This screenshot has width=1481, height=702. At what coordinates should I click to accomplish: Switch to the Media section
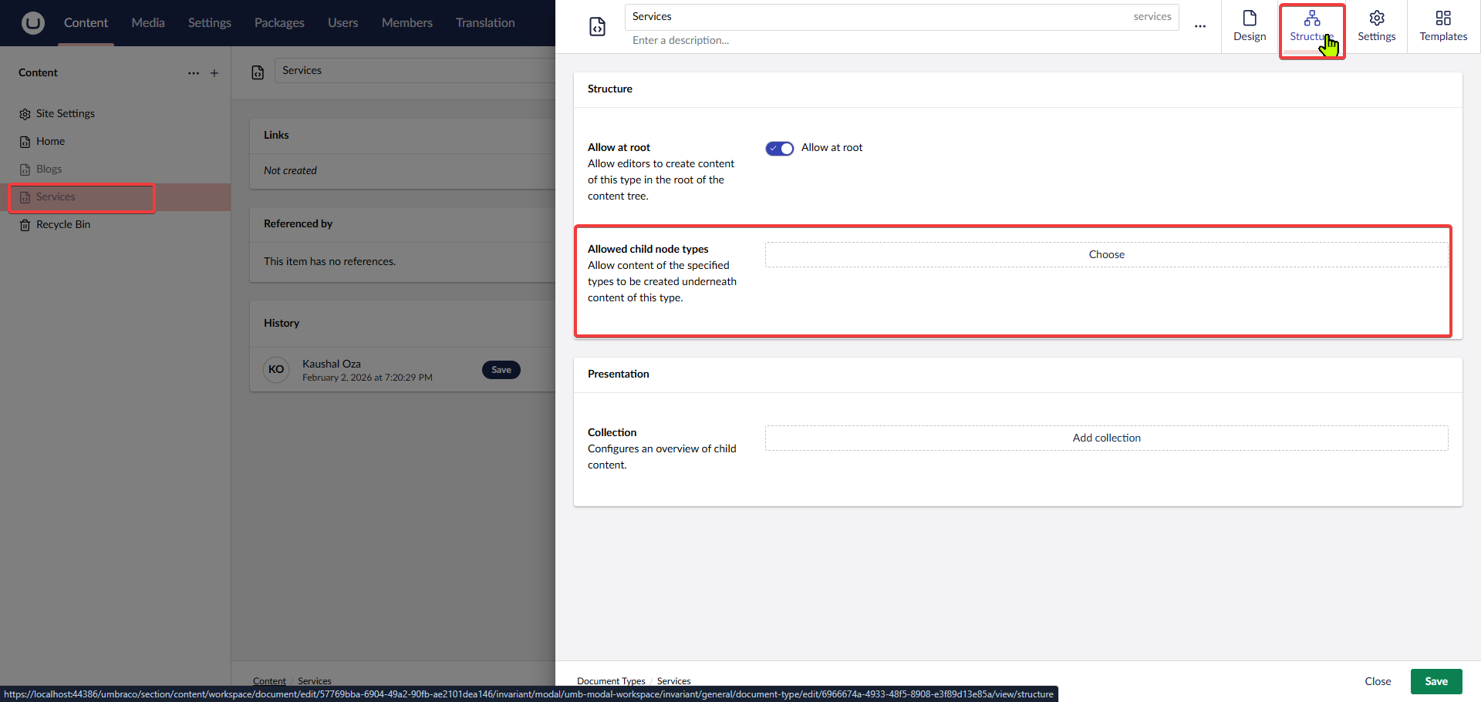(147, 22)
